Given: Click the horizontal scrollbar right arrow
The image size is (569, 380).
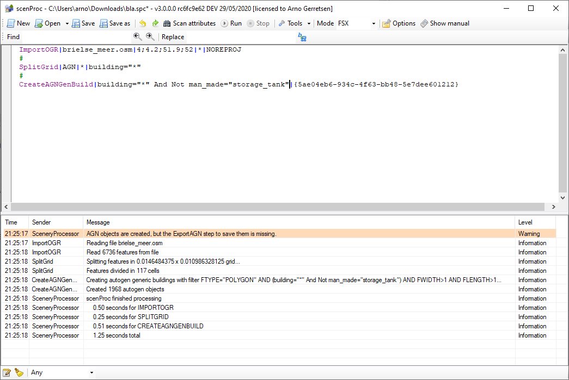Looking at the screenshot, I should click(554, 207).
